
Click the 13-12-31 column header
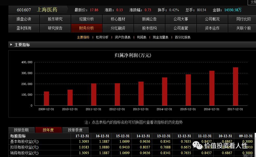click(x=164, y=136)
